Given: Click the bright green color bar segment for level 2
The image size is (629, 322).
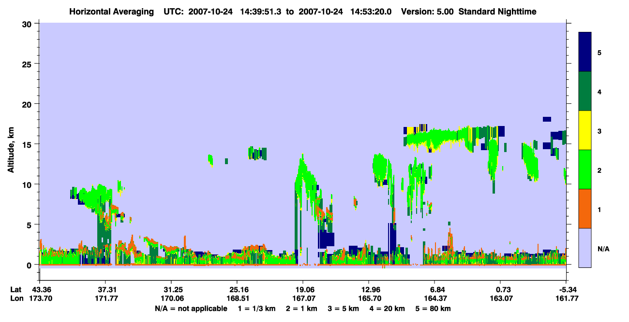Looking at the screenshot, I should tap(585, 169).
